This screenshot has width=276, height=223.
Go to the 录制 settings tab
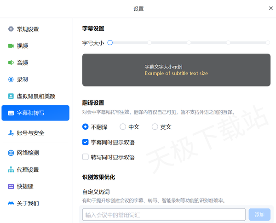coord(35,80)
